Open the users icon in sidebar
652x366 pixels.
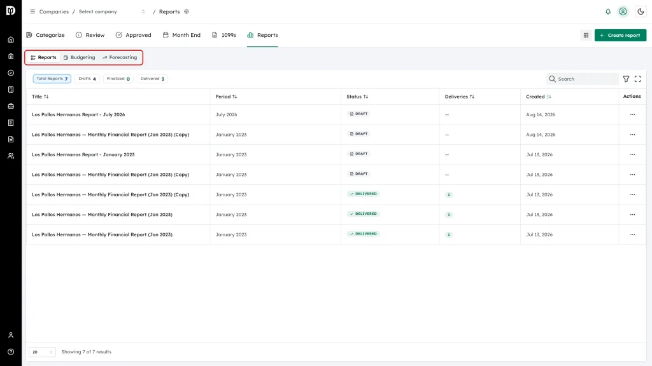tap(11, 156)
